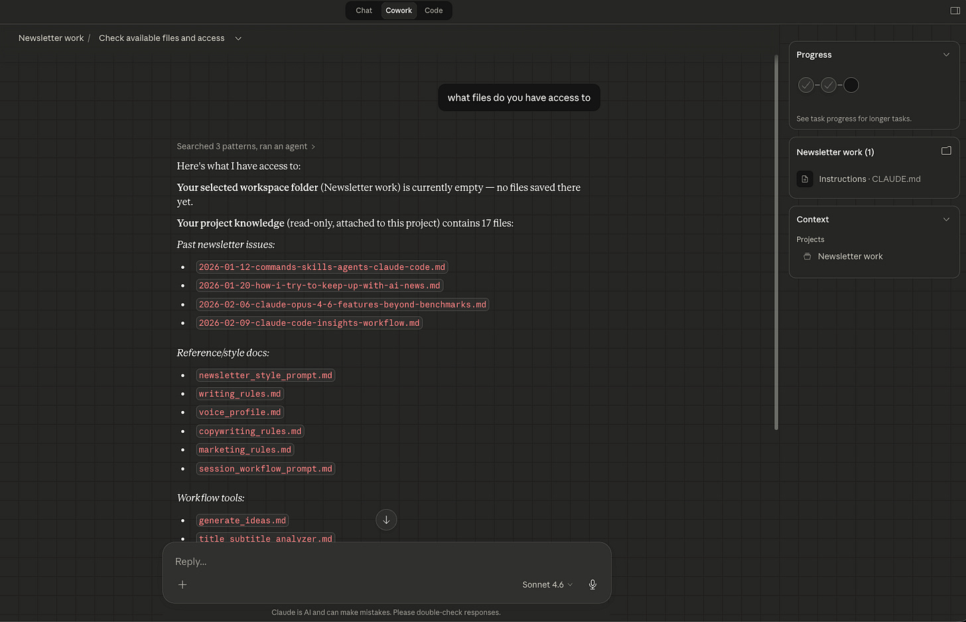Open Instructions CLAUDE.md file entry
Screen dimensions: 966x622
tap(874, 179)
